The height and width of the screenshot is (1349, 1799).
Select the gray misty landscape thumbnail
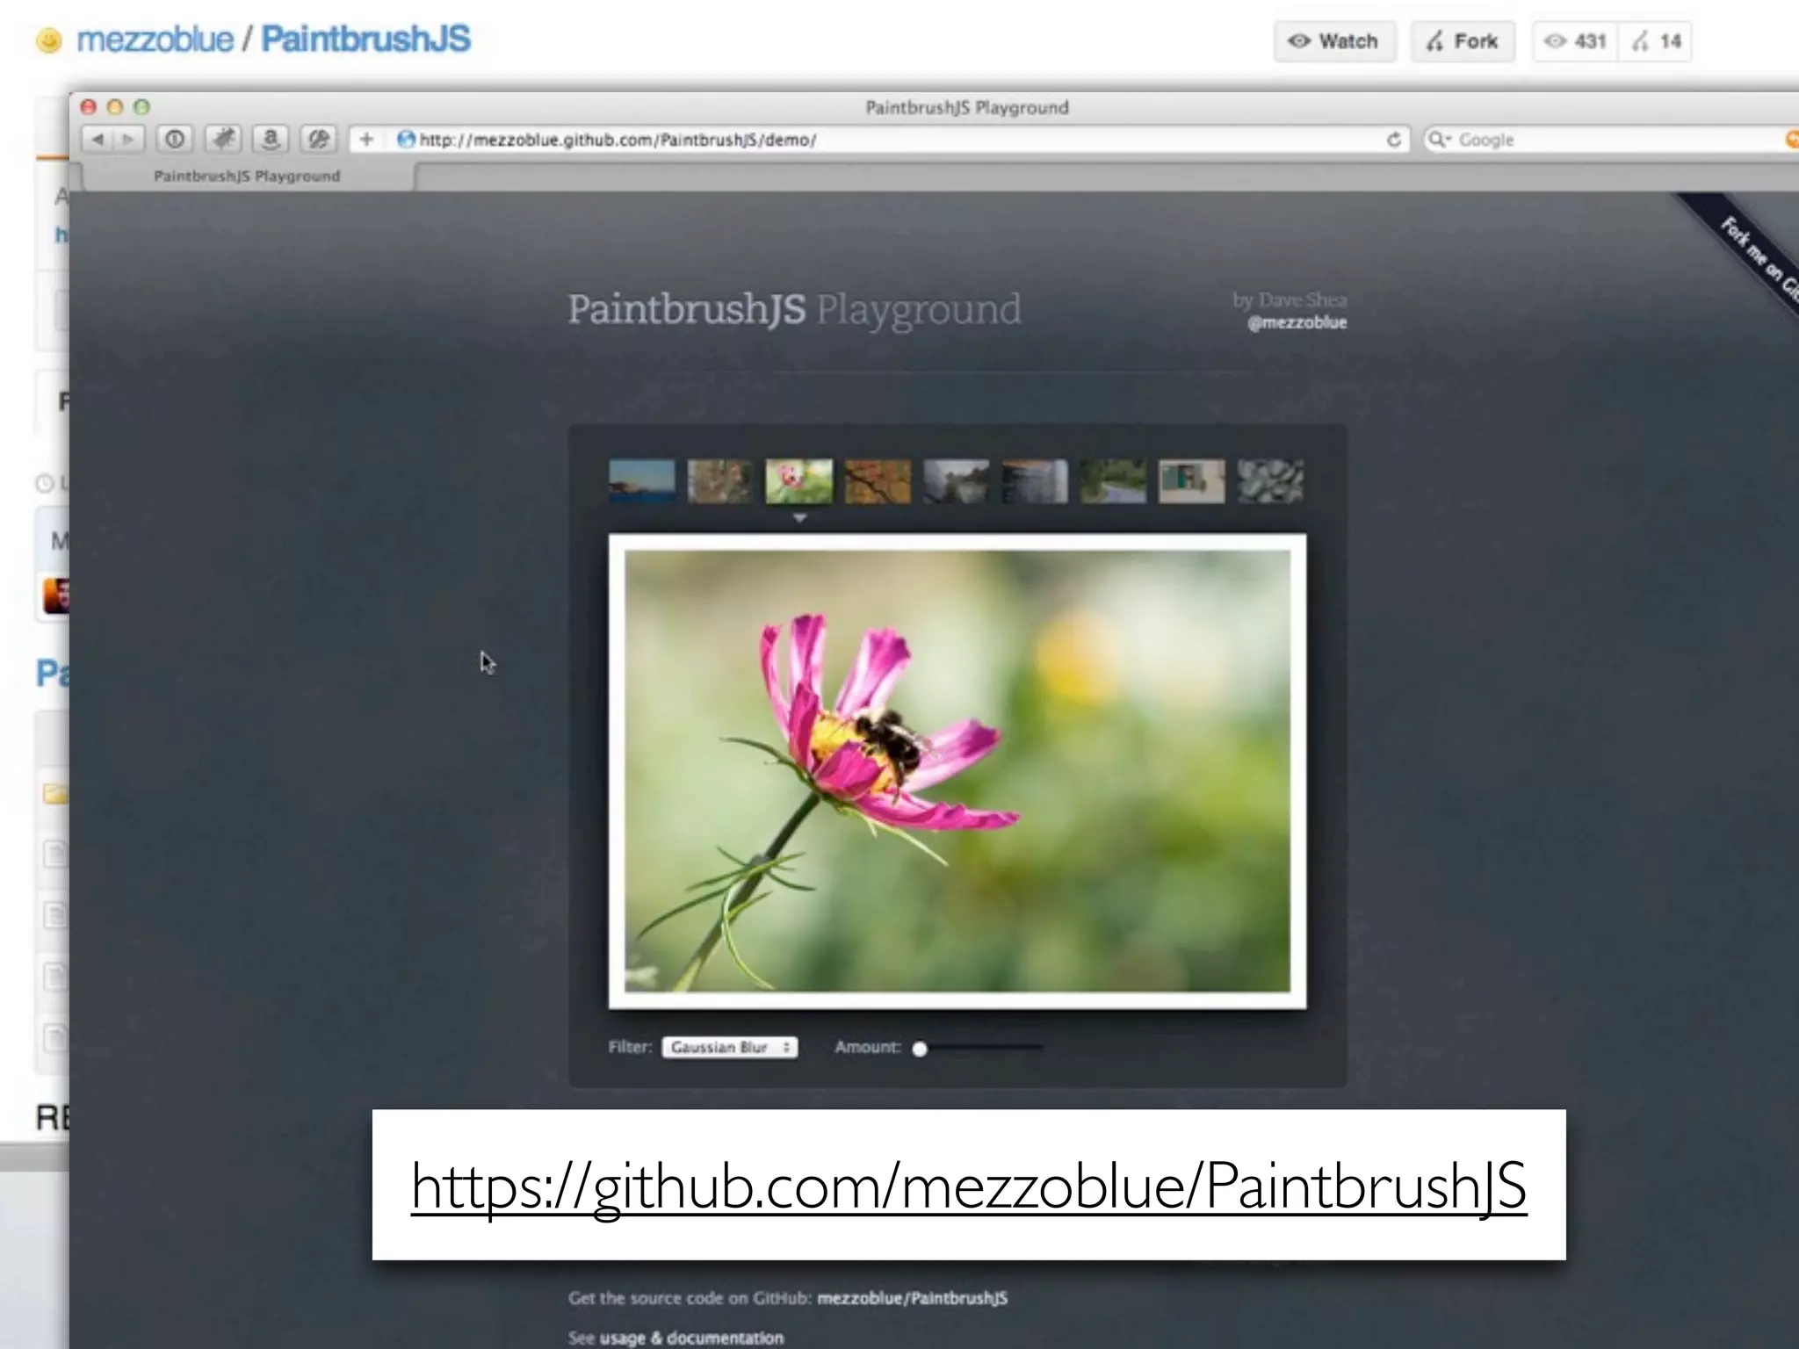coord(956,480)
